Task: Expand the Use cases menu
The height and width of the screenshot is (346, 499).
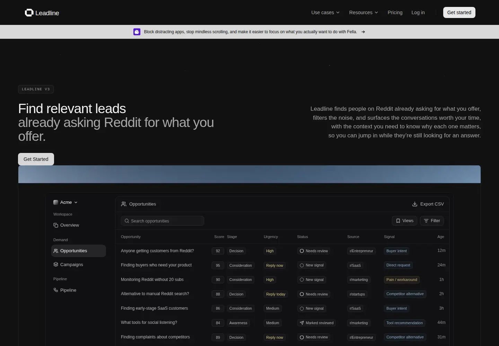Action: (325, 12)
